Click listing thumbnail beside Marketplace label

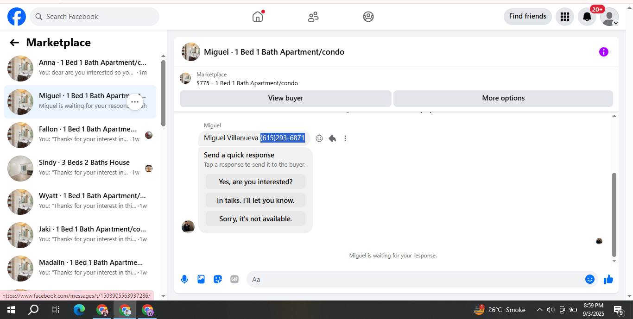pos(185,78)
